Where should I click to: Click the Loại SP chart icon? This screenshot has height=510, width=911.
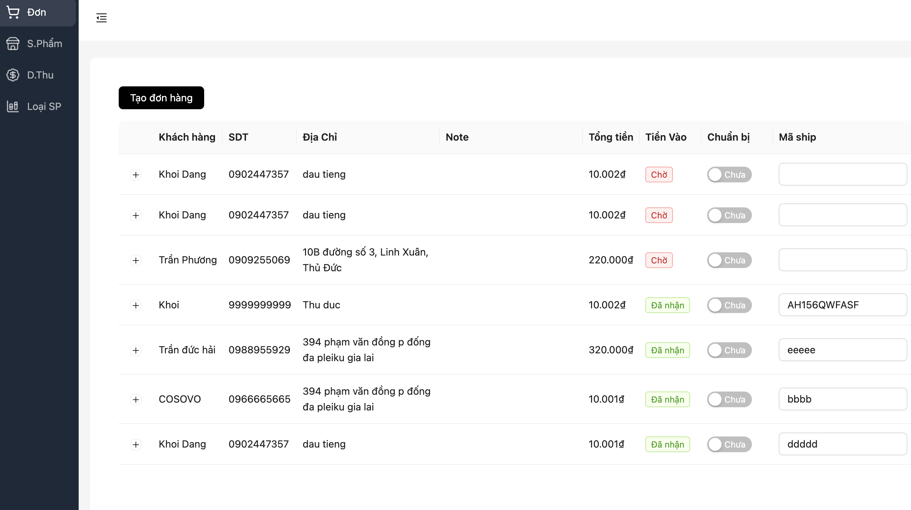pyautogui.click(x=13, y=106)
